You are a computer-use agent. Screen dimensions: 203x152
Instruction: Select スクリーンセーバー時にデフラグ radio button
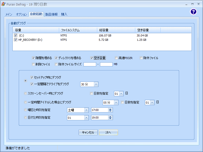pyautogui.click(x=26, y=93)
